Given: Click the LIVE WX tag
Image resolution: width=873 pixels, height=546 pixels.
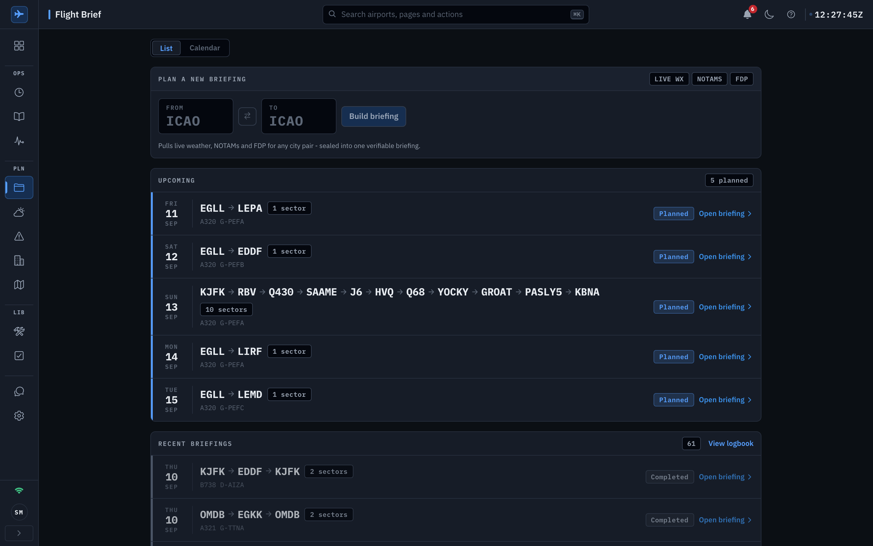Looking at the screenshot, I should [x=669, y=79].
